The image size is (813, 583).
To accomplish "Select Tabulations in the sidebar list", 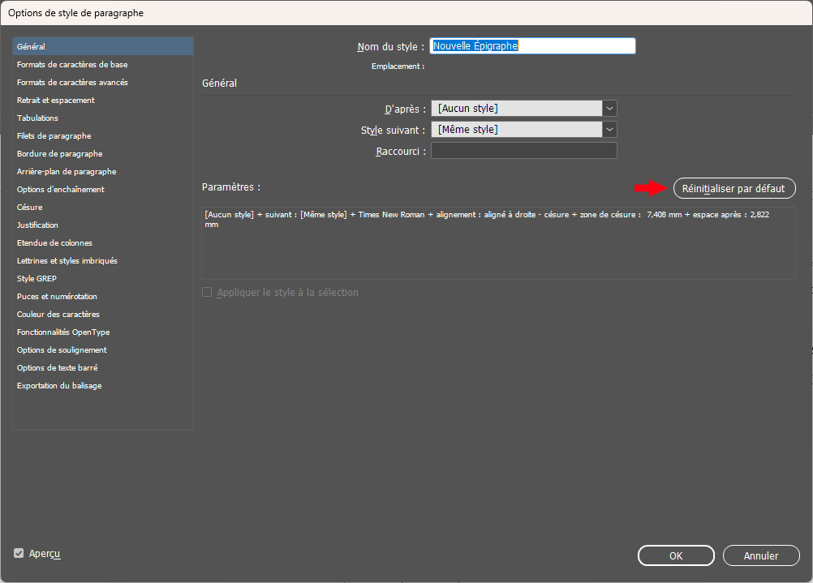I will point(38,118).
